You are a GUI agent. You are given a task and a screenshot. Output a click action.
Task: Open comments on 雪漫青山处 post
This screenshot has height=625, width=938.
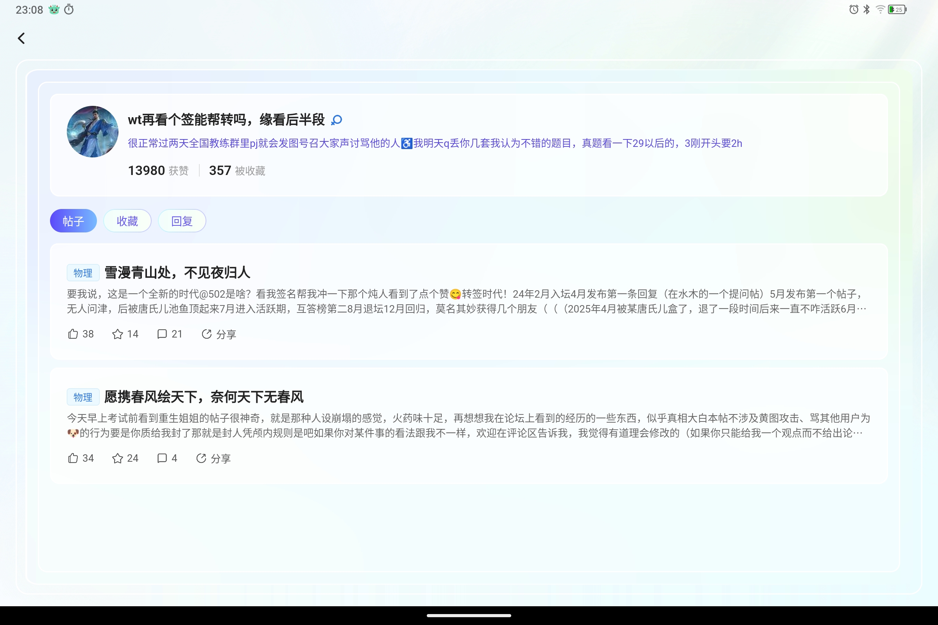tap(162, 334)
